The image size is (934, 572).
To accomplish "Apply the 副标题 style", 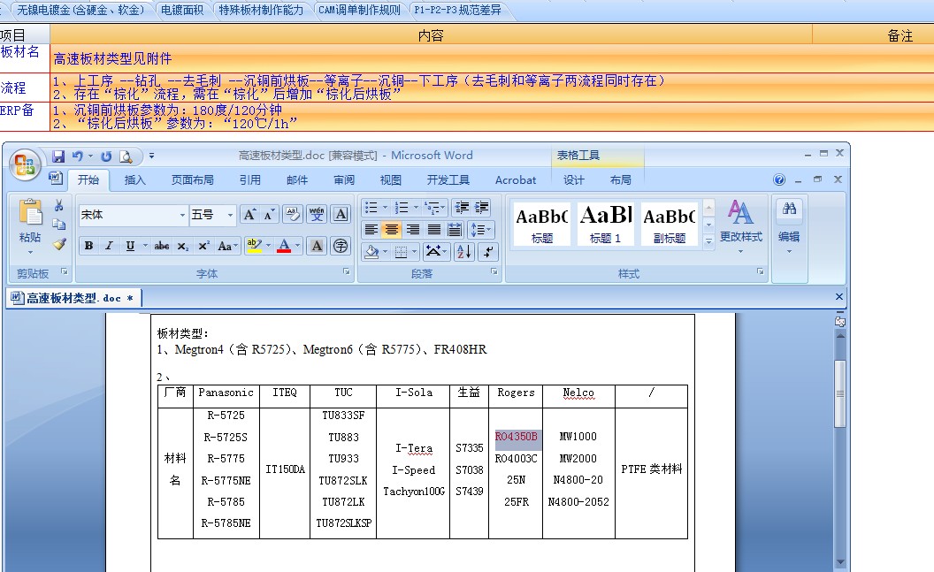I will (x=669, y=223).
